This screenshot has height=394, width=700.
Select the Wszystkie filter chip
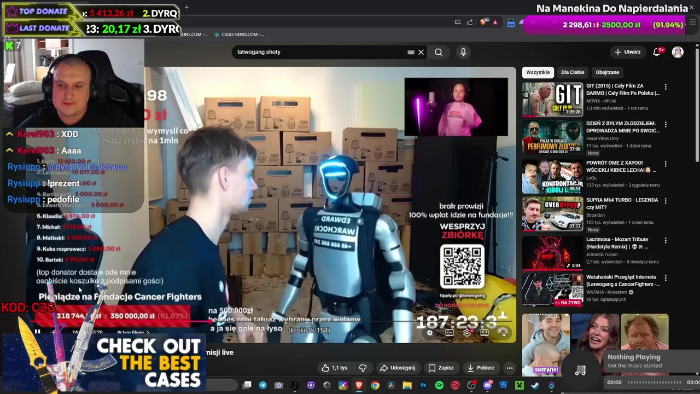coord(538,72)
